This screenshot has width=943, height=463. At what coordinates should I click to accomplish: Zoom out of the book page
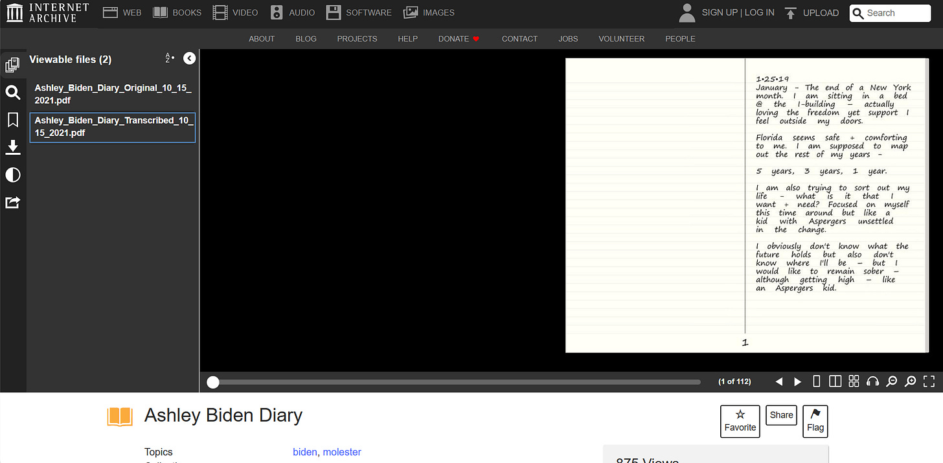[x=891, y=381]
